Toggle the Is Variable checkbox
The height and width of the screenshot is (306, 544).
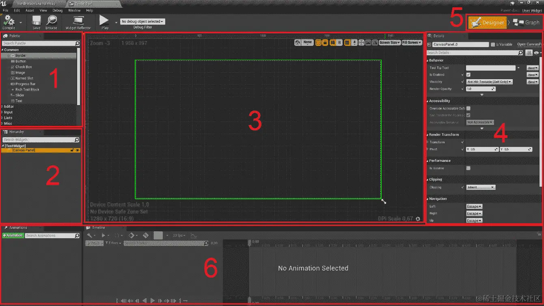(x=493, y=44)
